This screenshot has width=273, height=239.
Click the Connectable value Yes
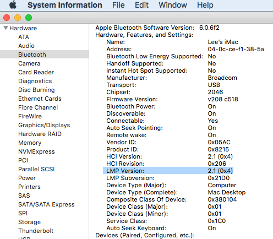[x=213, y=121]
